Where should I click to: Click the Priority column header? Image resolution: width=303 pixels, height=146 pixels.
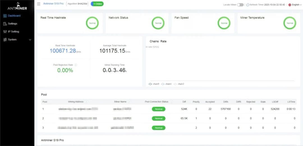click(x=196, y=102)
